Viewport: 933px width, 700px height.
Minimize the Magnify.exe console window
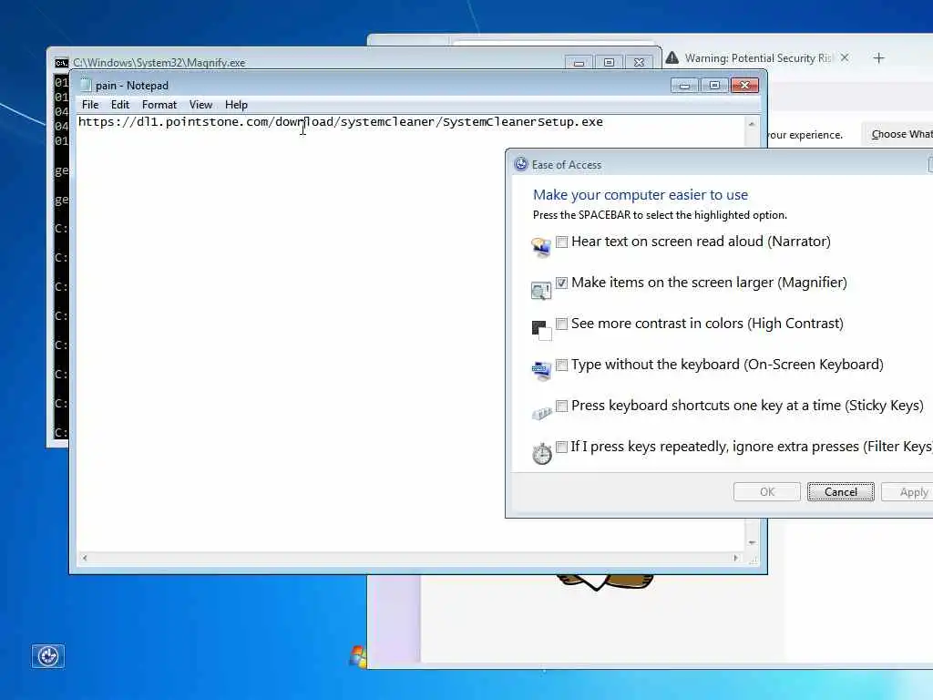point(579,63)
